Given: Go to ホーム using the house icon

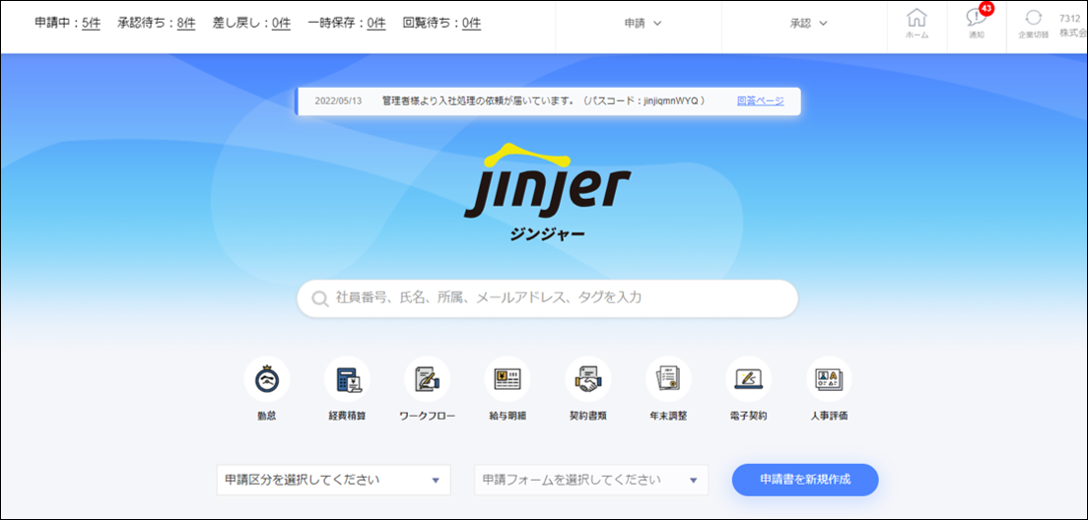Looking at the screenshot, I should coord(917,24).
